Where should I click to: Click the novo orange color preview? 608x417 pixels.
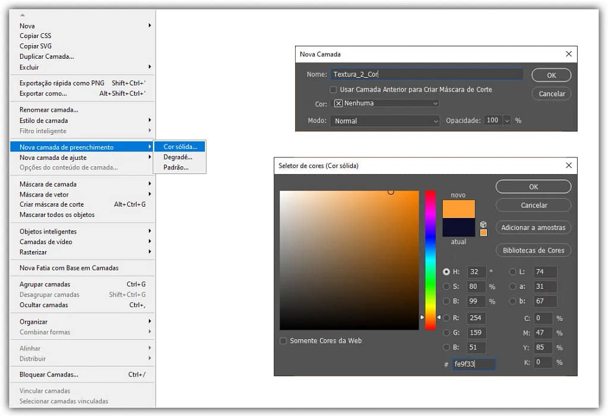tap(459, 209)
